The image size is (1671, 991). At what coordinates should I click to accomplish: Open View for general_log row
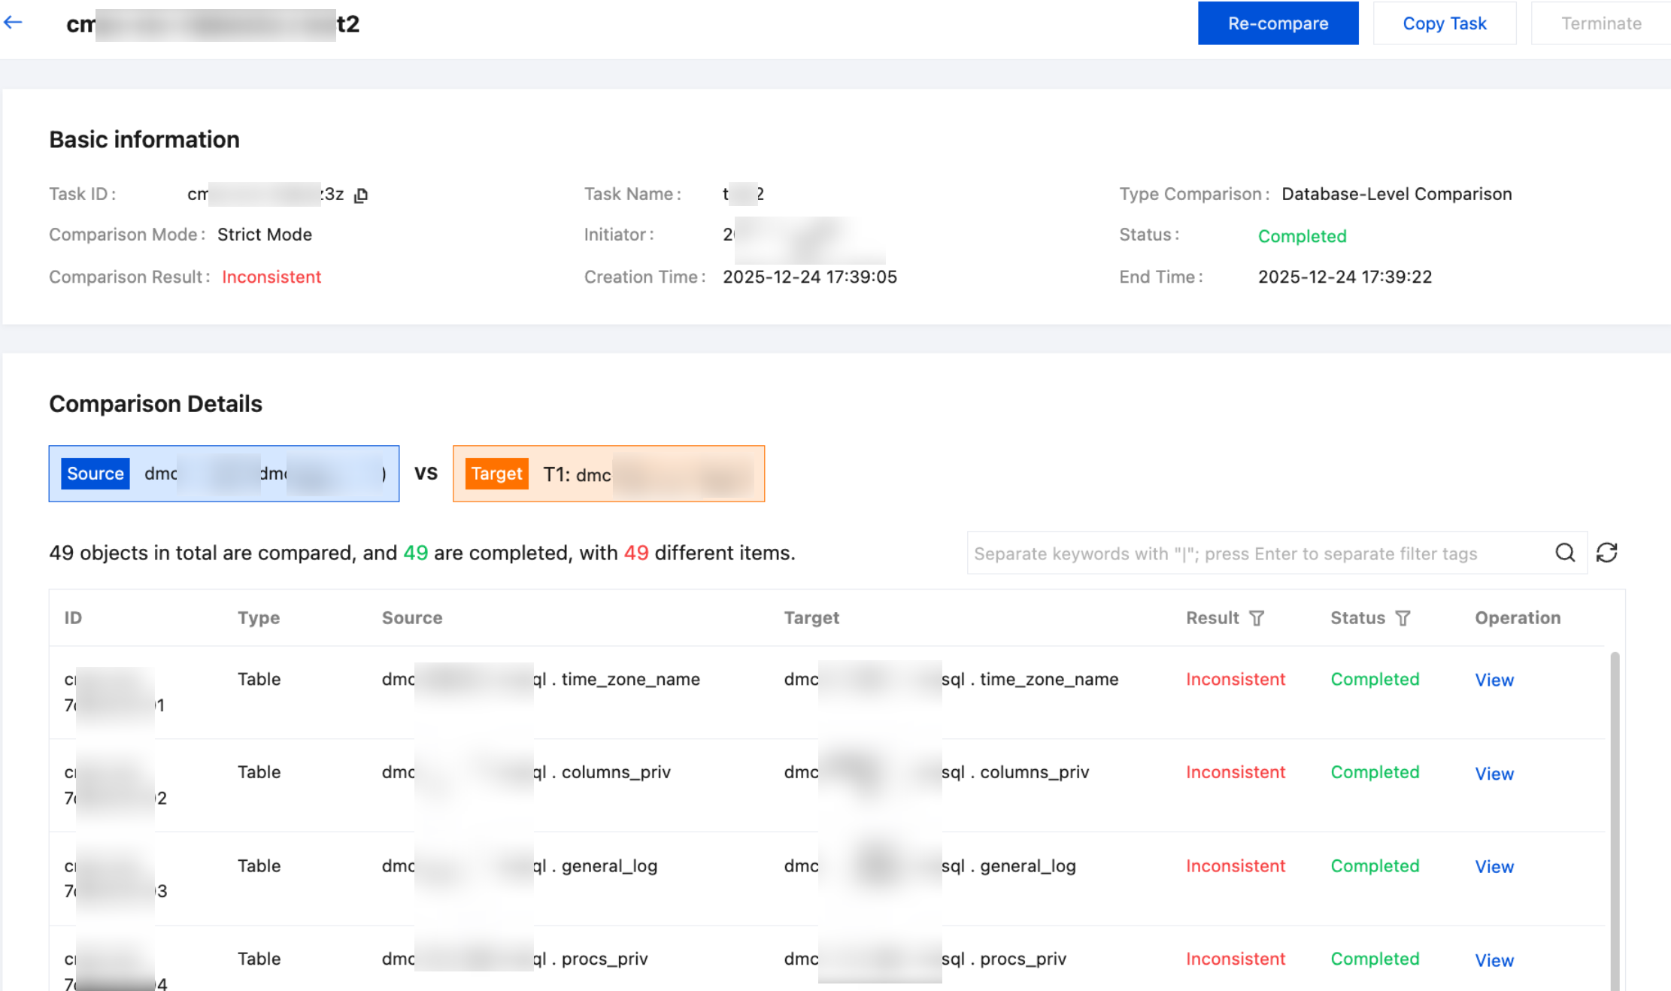pos(1494,867)
